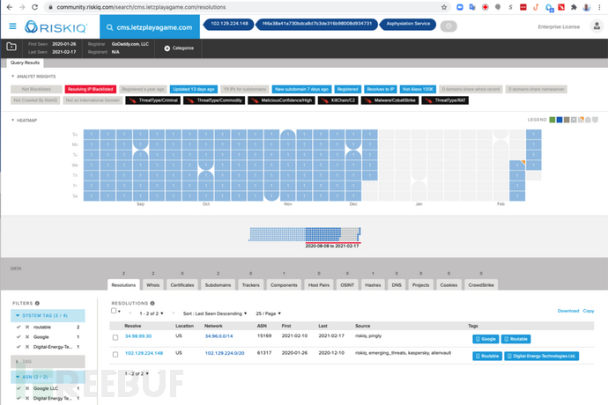Bookmark page with the star icon
This screenshot has height=405, width=608.
(444, 7)
